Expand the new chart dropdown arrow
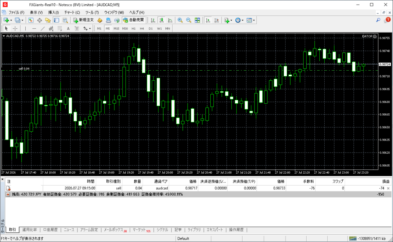This screenshot has height=242, width=393. [11, 20]
